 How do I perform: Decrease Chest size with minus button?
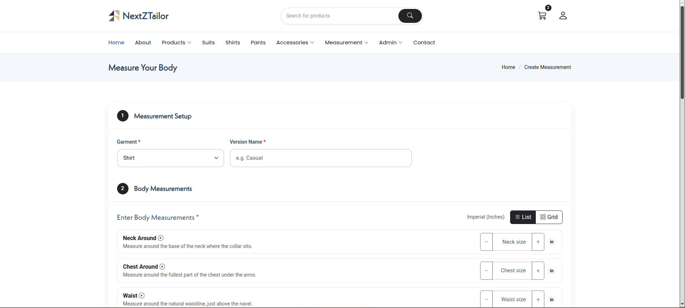pyautogui.click(x=486, y=270)
